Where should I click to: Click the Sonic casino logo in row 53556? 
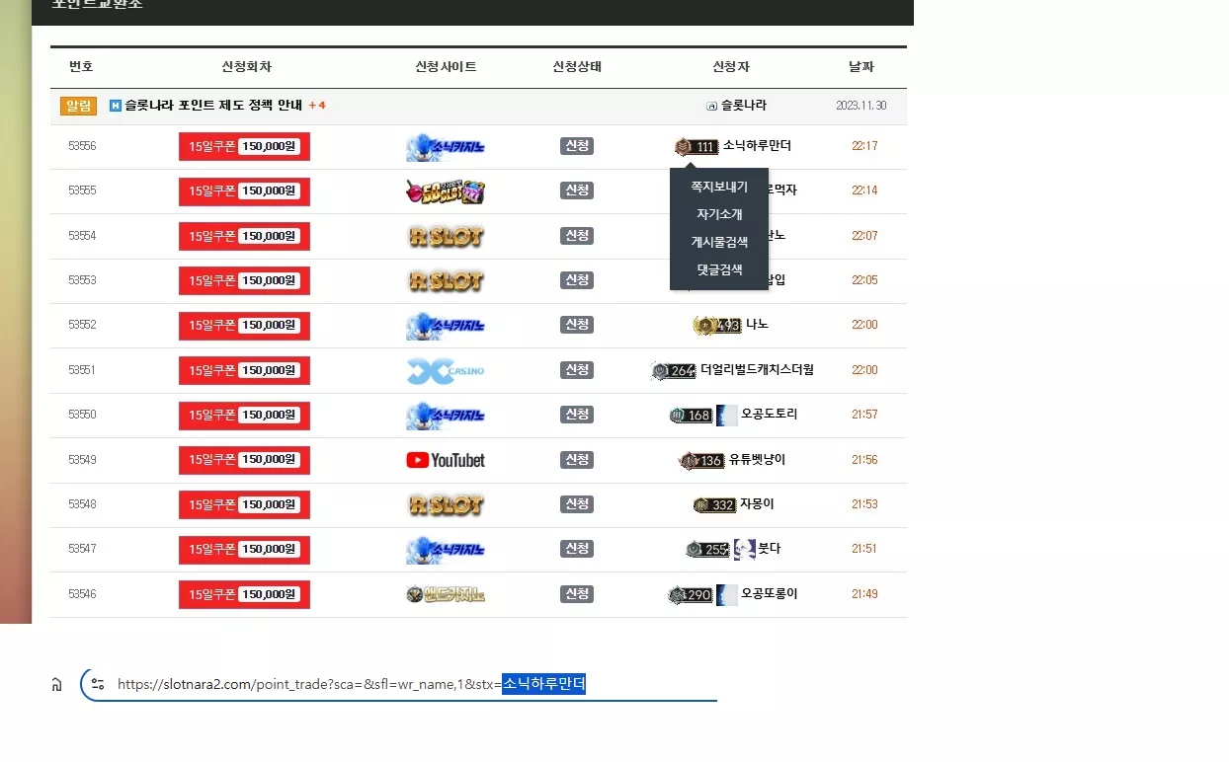click(x=446, y=147)
